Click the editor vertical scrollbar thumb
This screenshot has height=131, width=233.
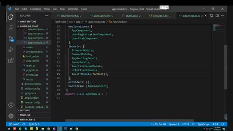coord(226,67)
